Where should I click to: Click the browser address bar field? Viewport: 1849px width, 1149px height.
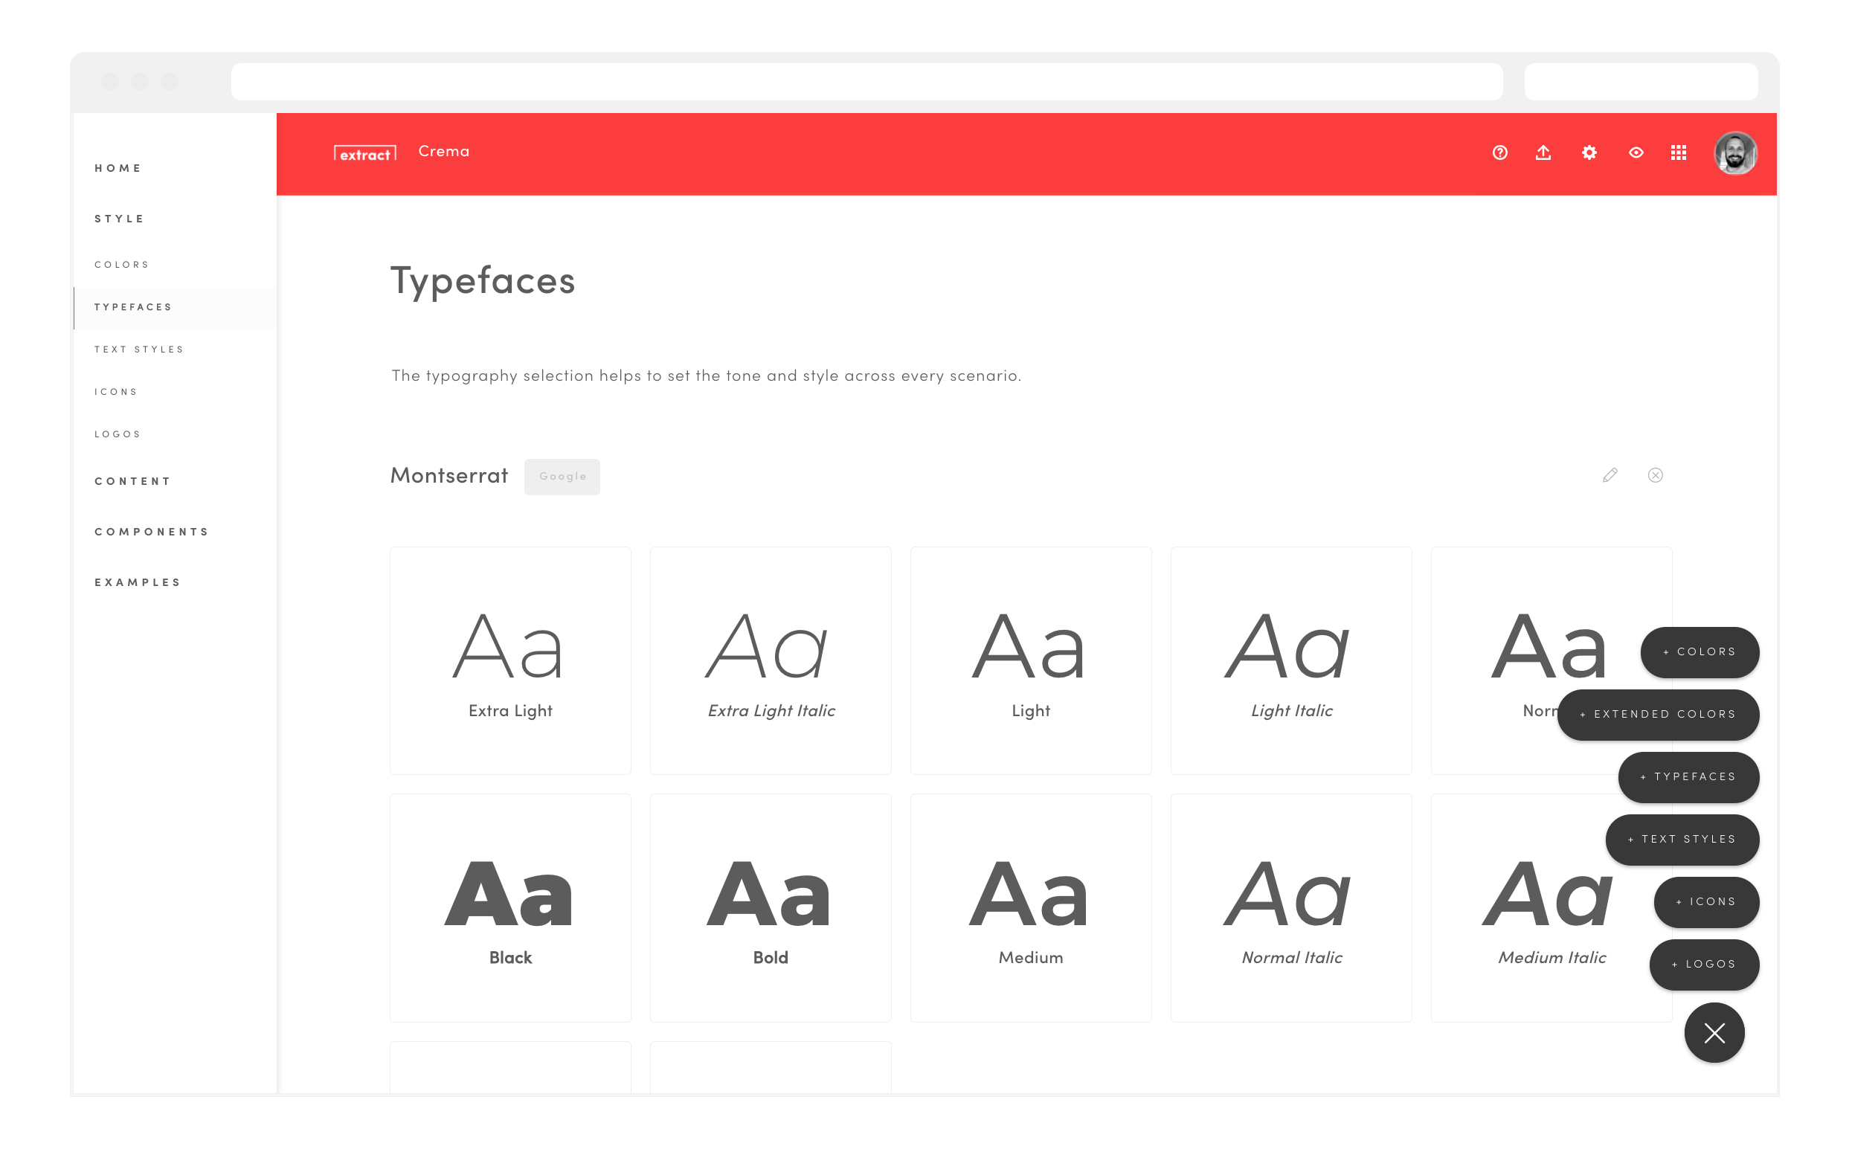[866, 82]
